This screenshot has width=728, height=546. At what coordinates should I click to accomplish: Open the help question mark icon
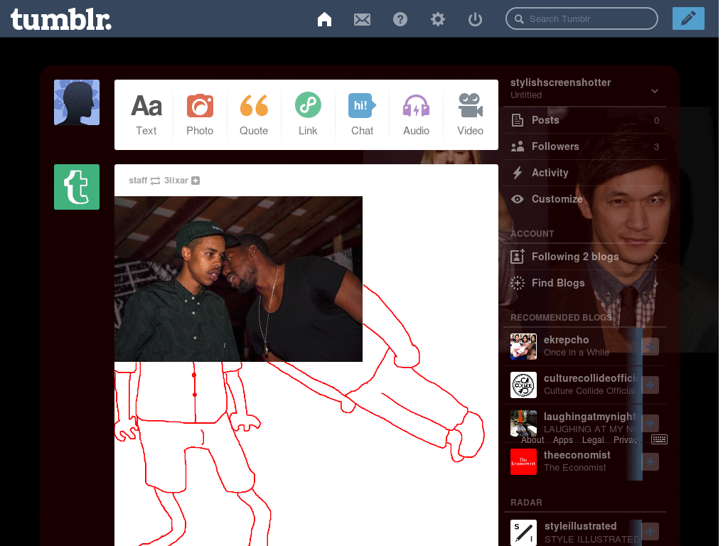(x=400, y=19)
